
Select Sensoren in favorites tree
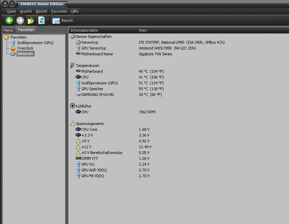25,54
